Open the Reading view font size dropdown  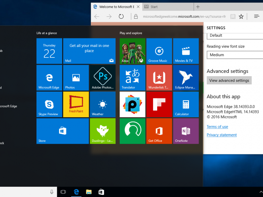tap(235, 55)
